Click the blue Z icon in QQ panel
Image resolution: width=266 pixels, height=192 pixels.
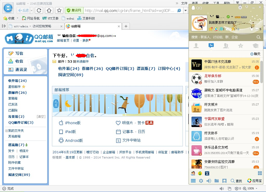(207, 173)
